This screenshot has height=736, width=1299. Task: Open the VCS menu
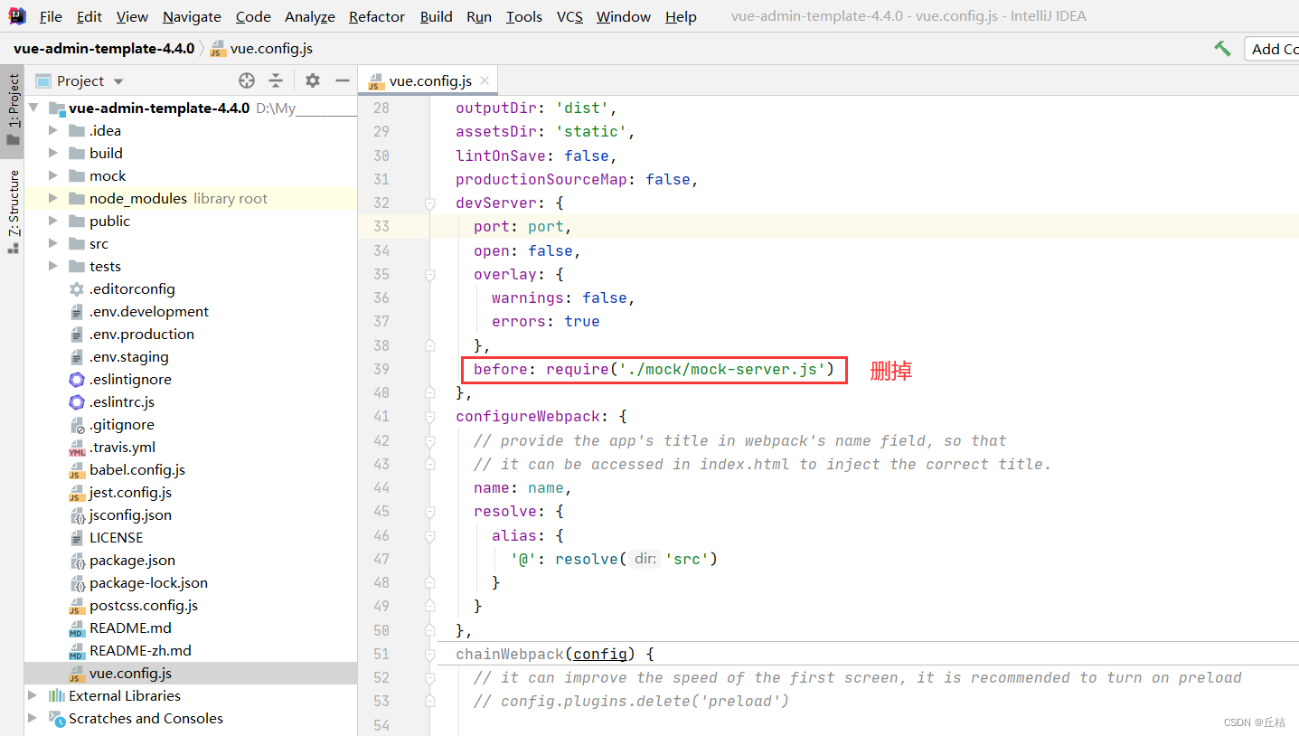(569, 16)
